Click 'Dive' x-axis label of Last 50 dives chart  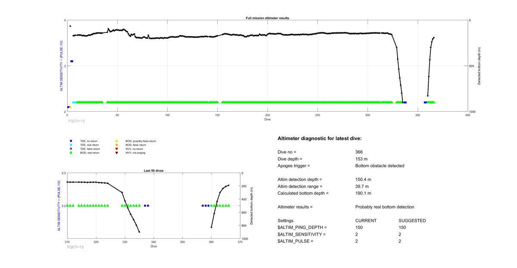coord(153,246)
